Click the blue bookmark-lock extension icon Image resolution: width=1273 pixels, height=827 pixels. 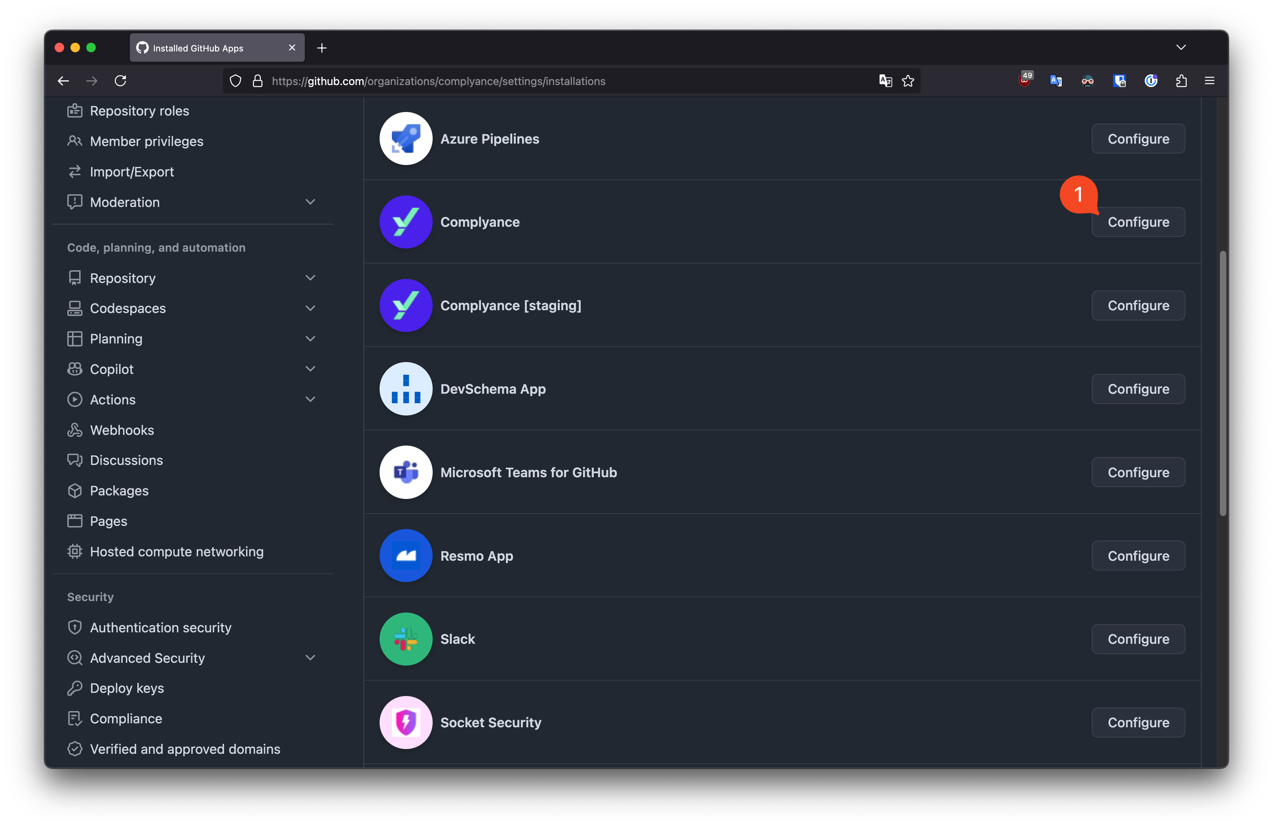1119,81
